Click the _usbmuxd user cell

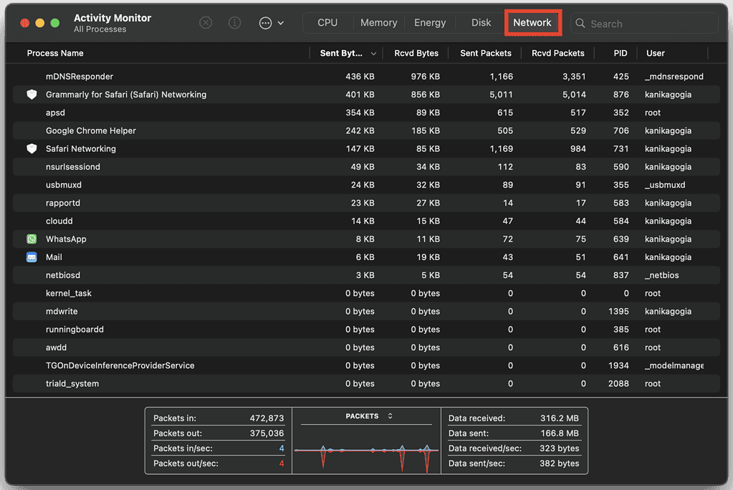[x=665, y=185]
